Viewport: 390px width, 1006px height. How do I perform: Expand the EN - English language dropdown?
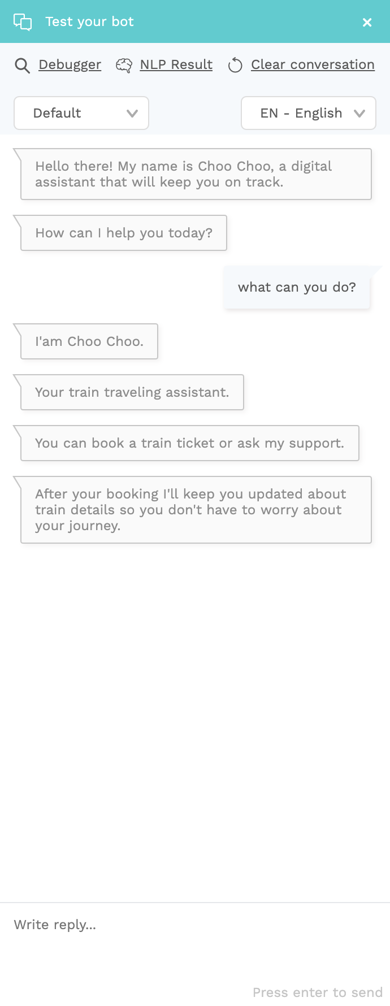[309, 113]
